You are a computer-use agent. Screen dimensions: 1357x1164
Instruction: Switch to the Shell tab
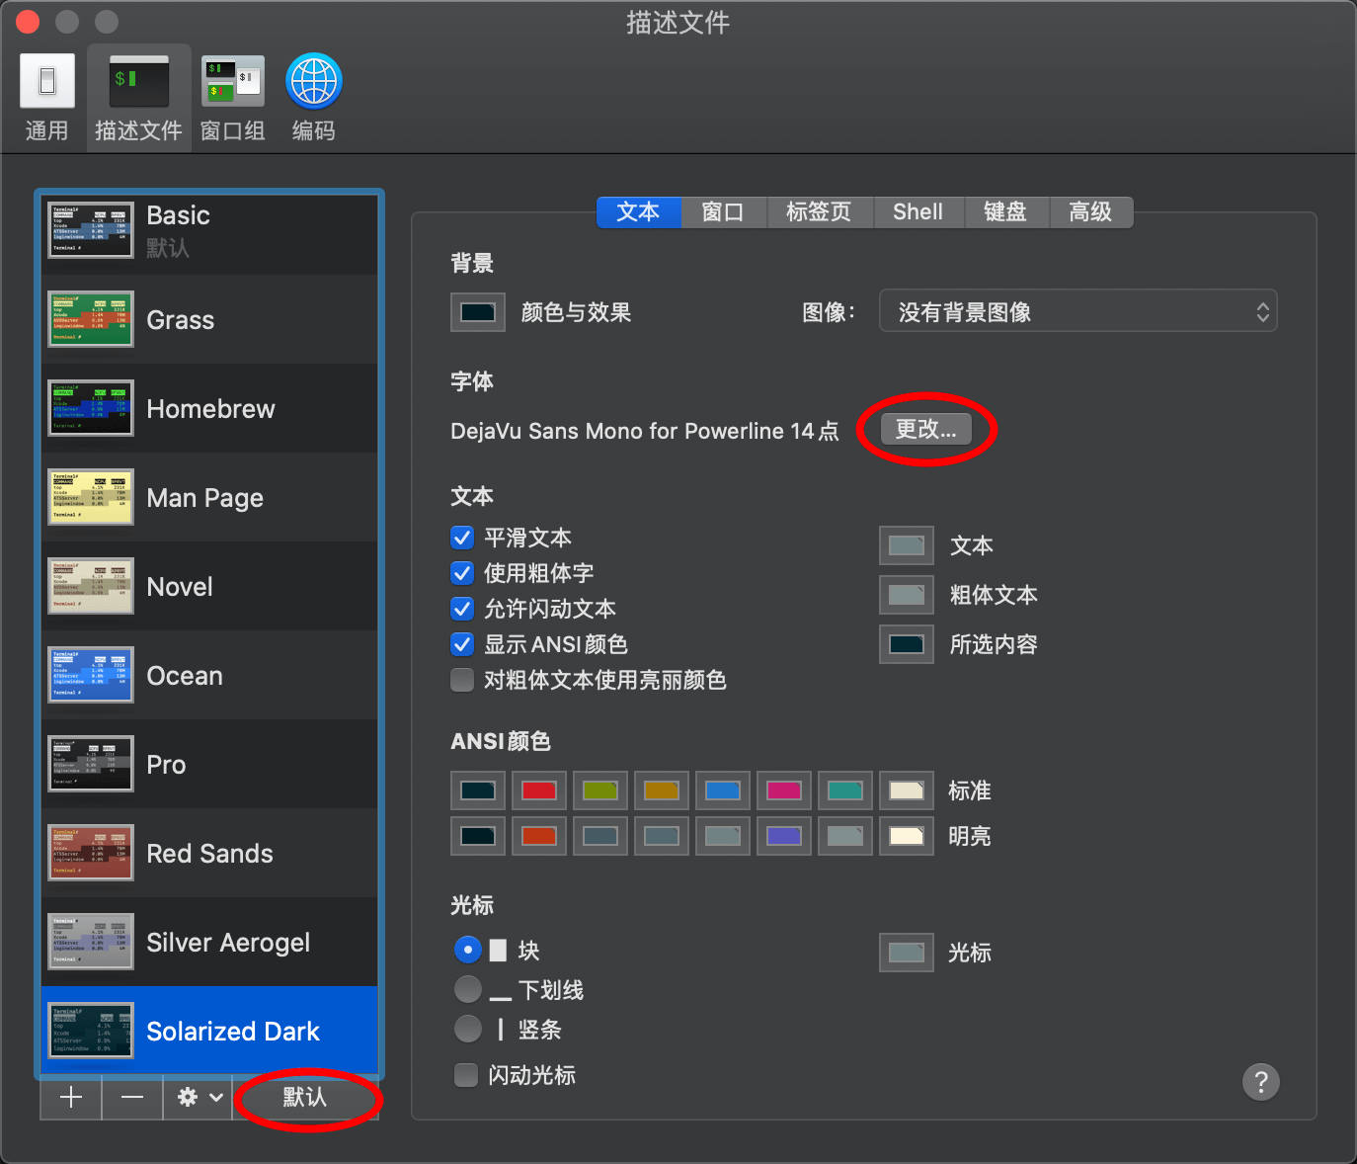coord(918,212)
